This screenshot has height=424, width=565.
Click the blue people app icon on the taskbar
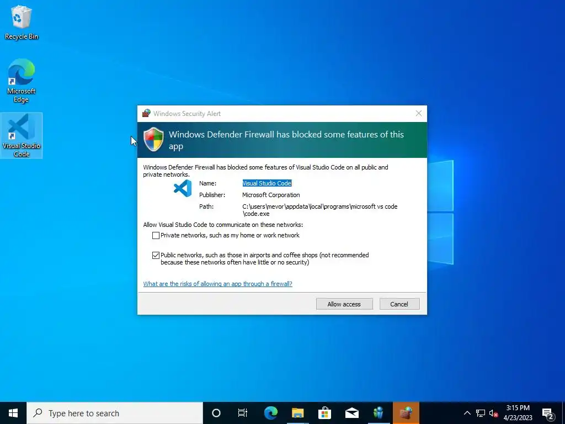(379, 413)
